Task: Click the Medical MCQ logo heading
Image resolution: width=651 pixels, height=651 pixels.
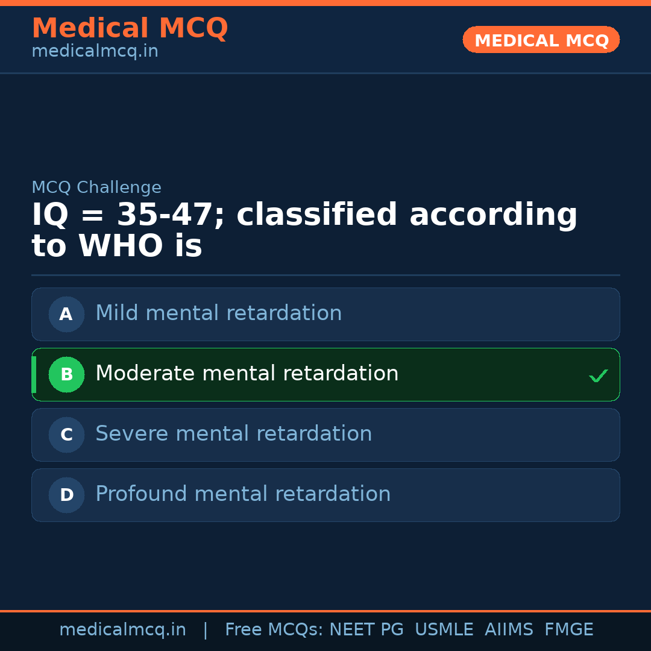Action: pos(130,28)
